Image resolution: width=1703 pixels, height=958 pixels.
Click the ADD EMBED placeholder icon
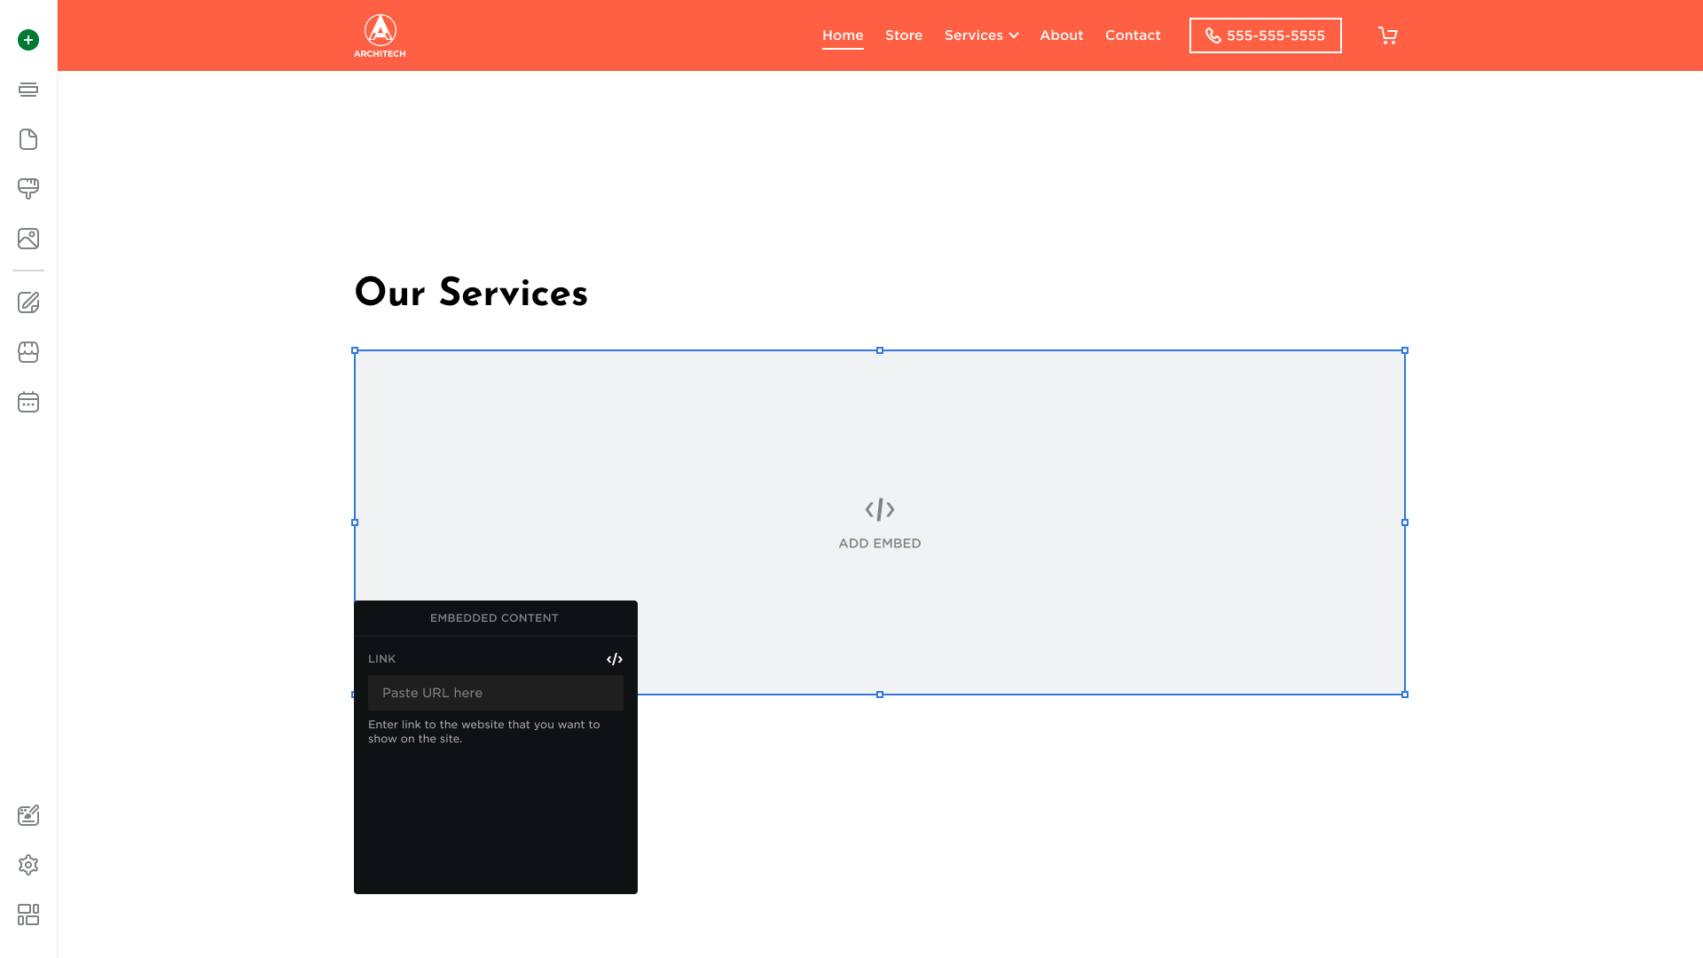pyautogui.click(x=879, y=510)
